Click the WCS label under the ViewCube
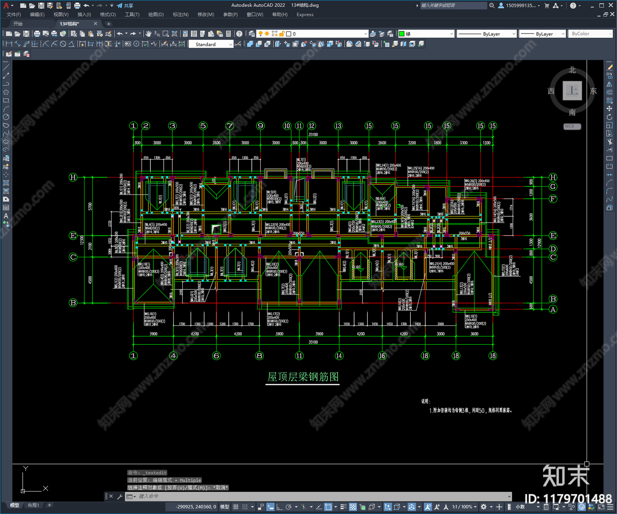Image resolution: width=617 pixels, height=514 pixels. [x=572, y=126]
